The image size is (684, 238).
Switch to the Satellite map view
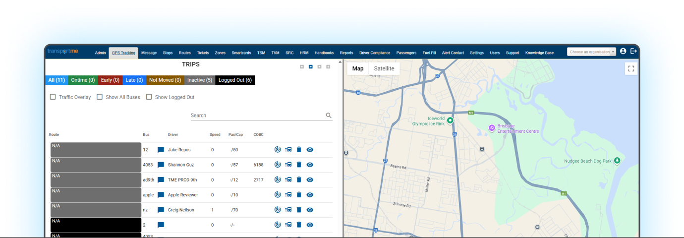(384, 68)
